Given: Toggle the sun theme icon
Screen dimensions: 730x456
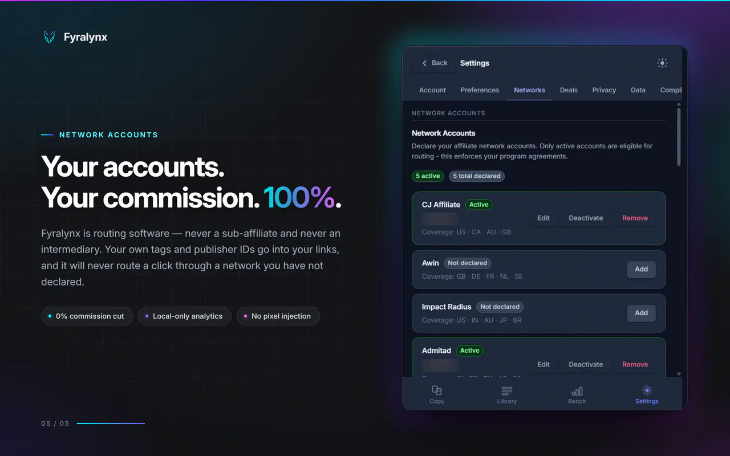Looking at the screenshot, I should (x=662, y=63).
